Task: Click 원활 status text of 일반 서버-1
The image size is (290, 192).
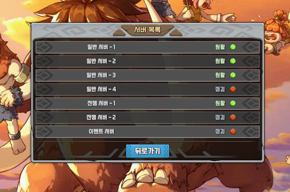Action: (220, 47)
